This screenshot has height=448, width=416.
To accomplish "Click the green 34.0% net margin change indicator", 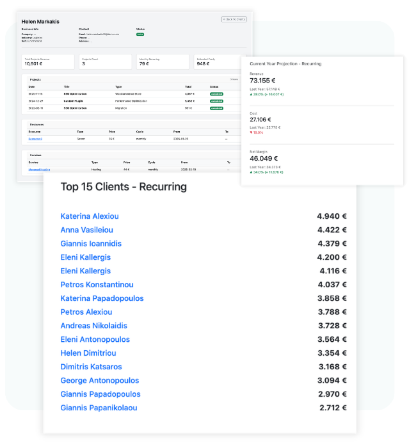I will [266, 172].
